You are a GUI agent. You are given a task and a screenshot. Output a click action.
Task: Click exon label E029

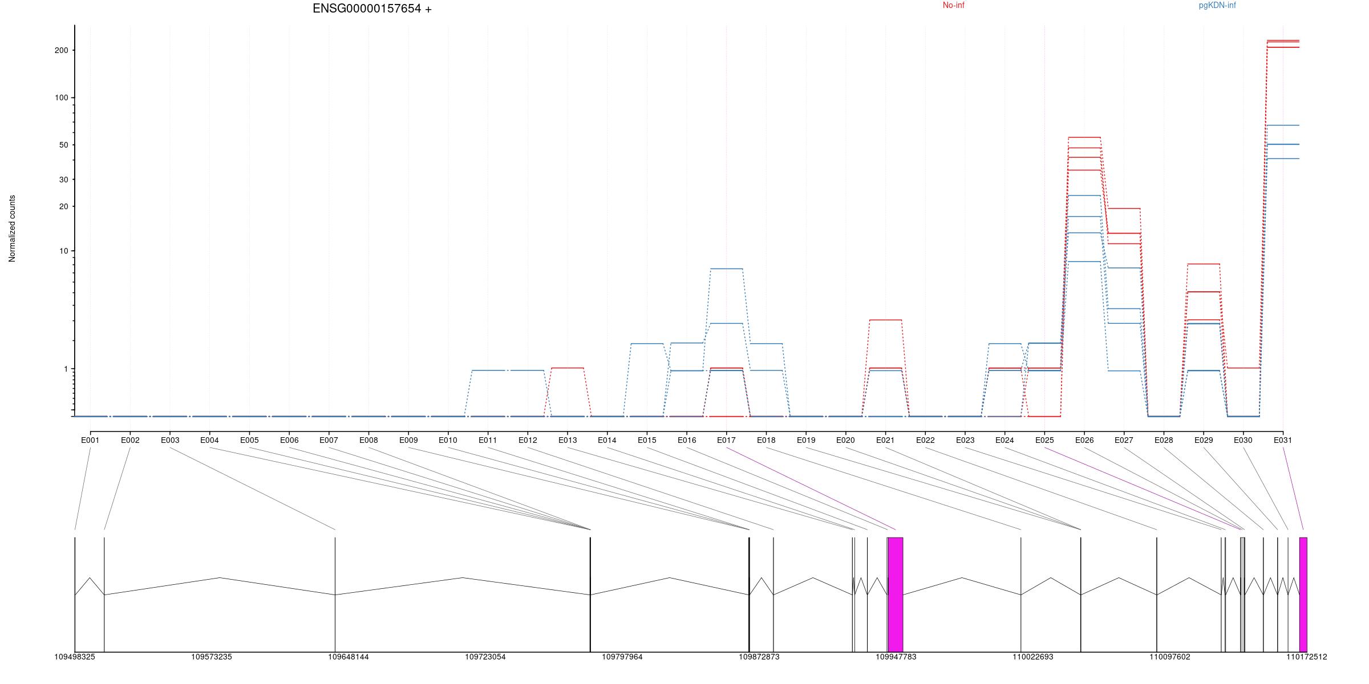pyautogui.click(x=1204, y=440)
